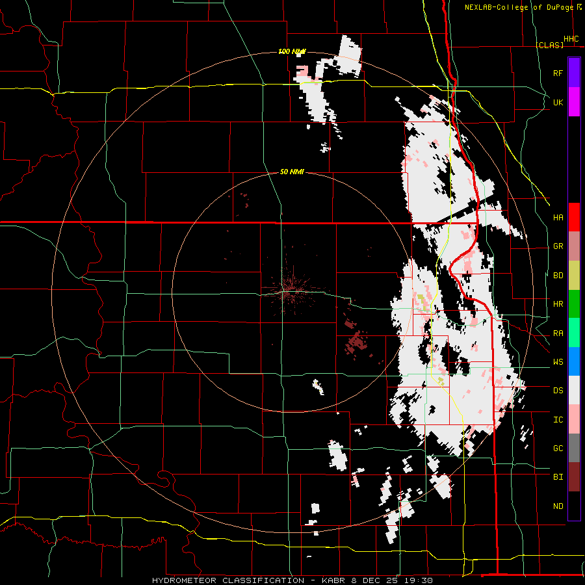This screenshot has width=585, height=585.
Task: Click the "50 NMI" range ring label
Action: click(x=292, y=172)
